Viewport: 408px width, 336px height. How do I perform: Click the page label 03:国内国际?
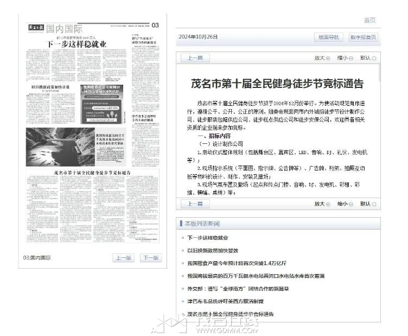pyautogui.click(x=37, y=258)
